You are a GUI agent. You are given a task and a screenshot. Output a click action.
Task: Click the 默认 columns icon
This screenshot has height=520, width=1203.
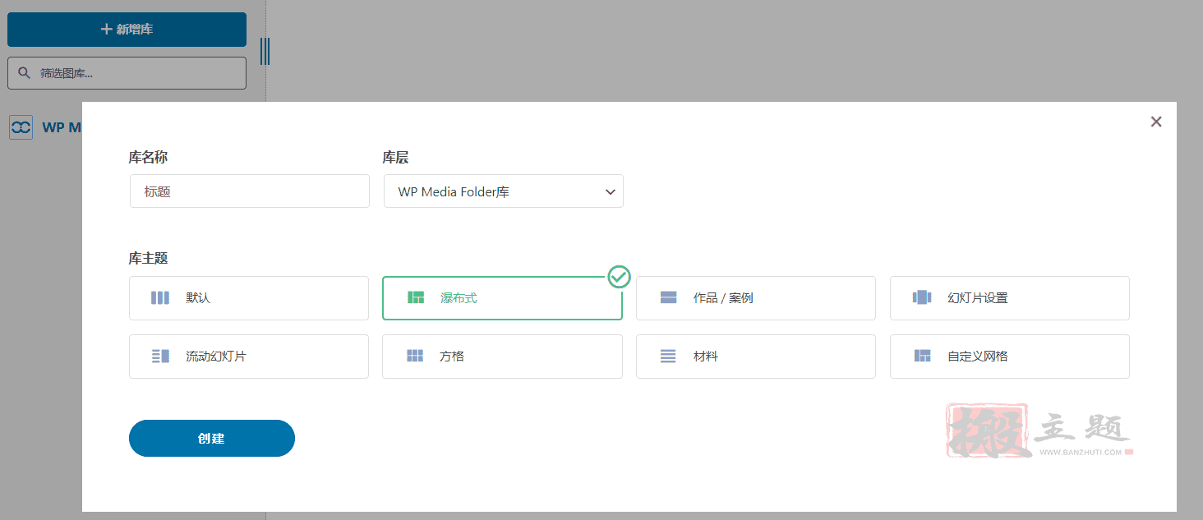tap(160, 298)
